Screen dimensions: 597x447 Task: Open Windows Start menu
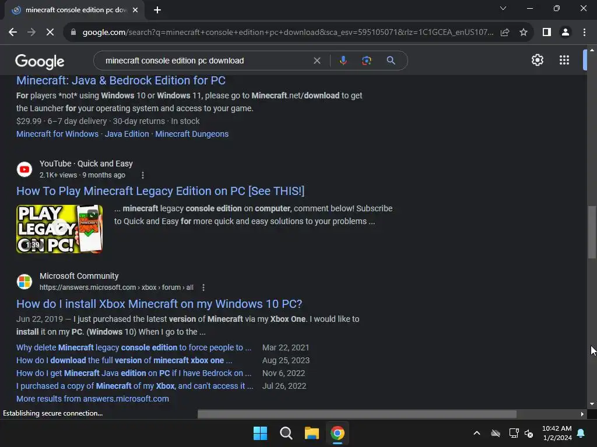261,433
